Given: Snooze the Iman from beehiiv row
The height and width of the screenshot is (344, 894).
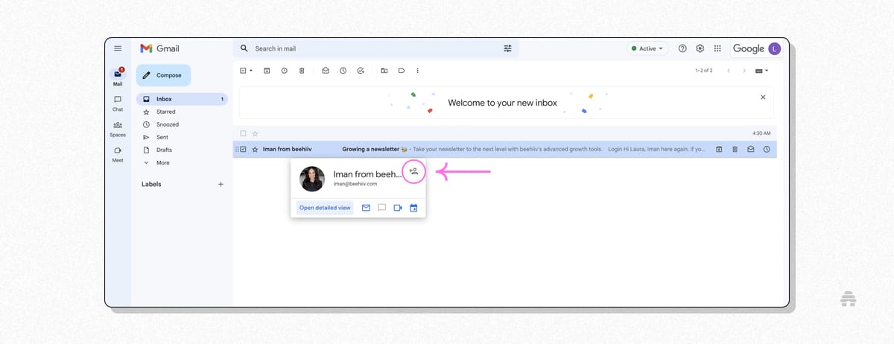Looking at the screenshot, I should point(767,149).
